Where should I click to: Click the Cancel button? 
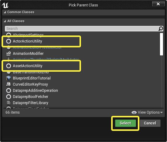150,123
